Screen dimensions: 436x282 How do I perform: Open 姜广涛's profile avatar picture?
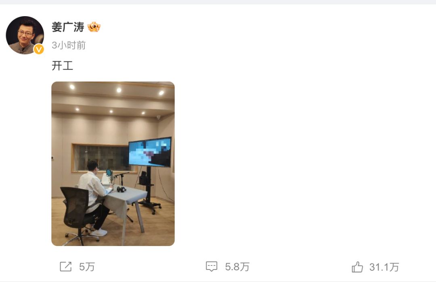25,35
